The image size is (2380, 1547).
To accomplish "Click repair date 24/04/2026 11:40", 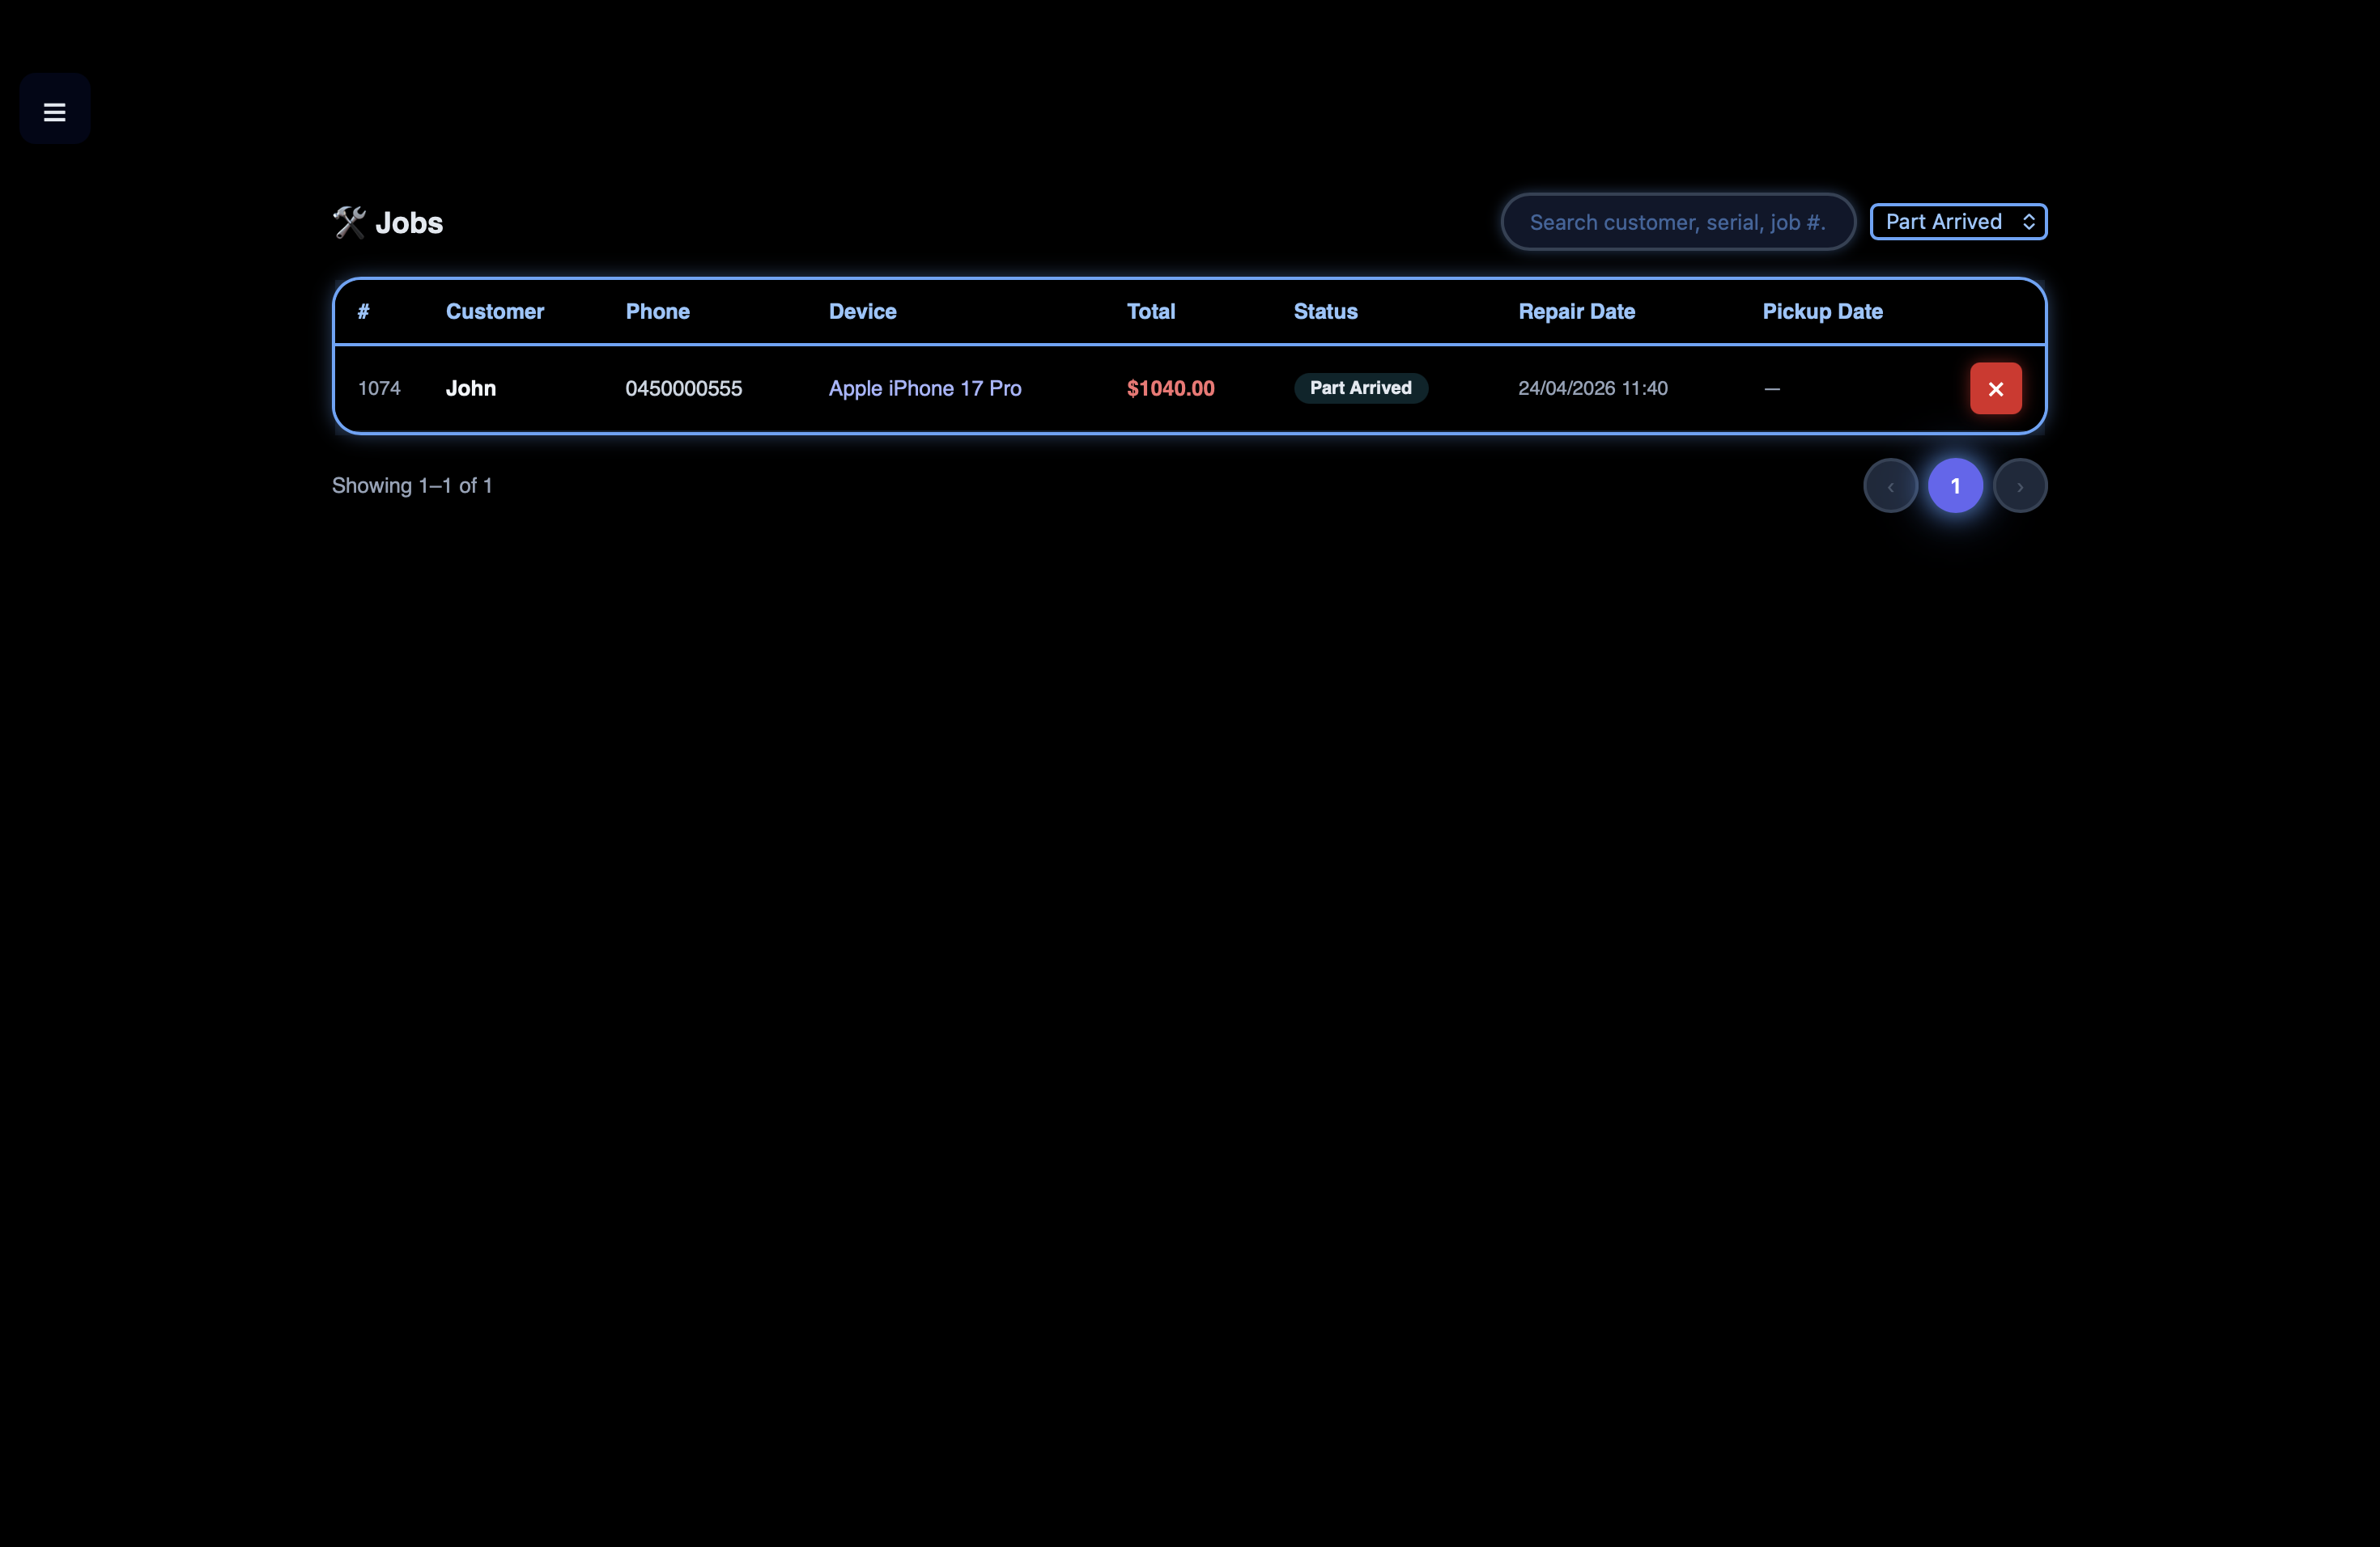I will (1593, 388).
